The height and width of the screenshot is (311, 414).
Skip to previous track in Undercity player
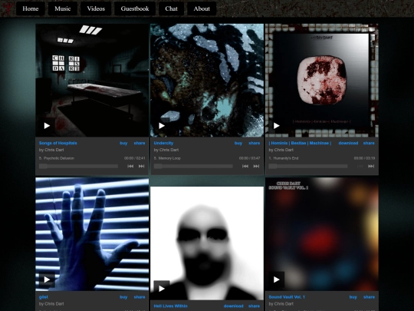click(245, 167)
